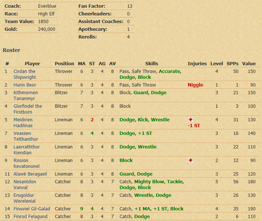Click the Cheerleaders label
The height and width of the screenshot is (221, 262).
point(95,14)
